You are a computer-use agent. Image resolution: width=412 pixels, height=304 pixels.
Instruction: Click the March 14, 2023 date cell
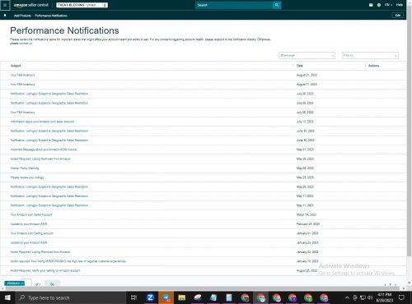(307, 214)
